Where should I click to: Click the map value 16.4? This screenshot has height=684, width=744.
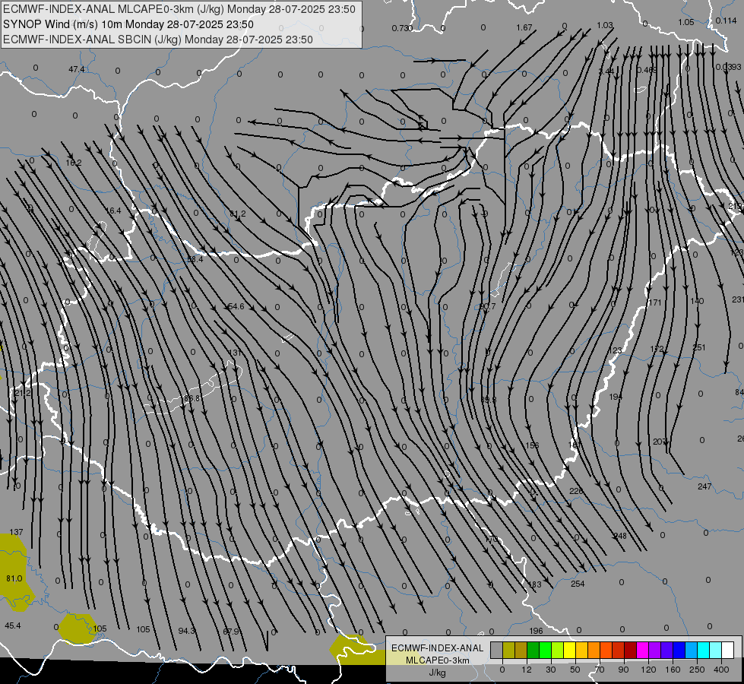[x=113, y=211]
